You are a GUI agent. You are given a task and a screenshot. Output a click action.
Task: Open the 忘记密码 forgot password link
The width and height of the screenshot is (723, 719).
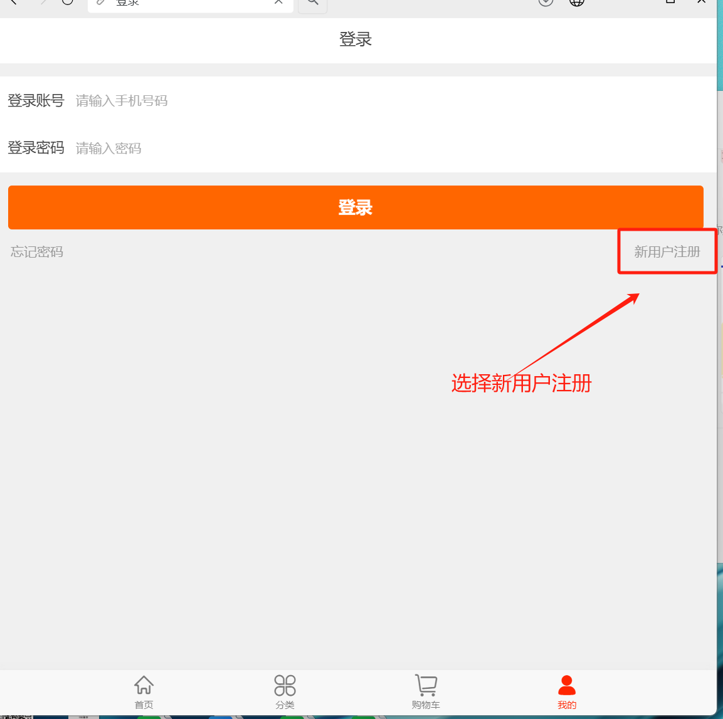[x=37, y=251]
